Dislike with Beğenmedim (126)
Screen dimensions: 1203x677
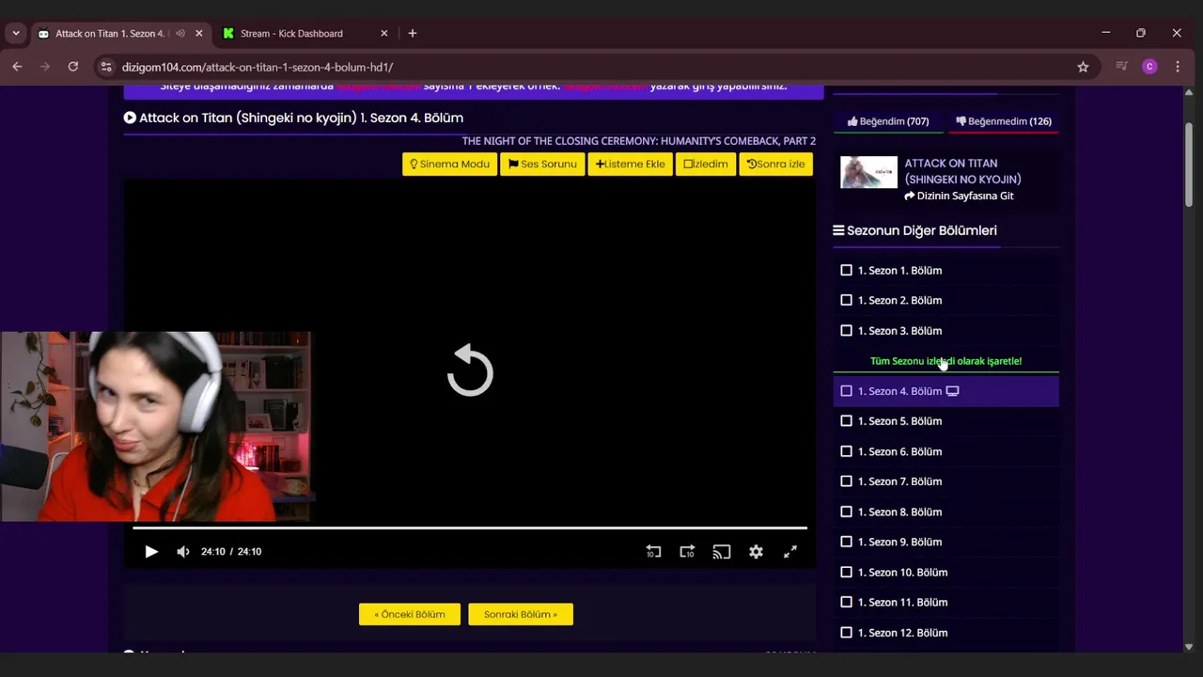1004,121
